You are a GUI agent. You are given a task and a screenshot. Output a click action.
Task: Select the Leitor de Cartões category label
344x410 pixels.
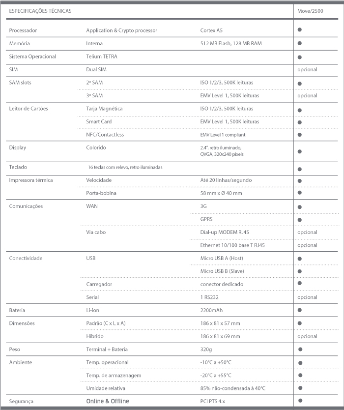click(29, 109)
